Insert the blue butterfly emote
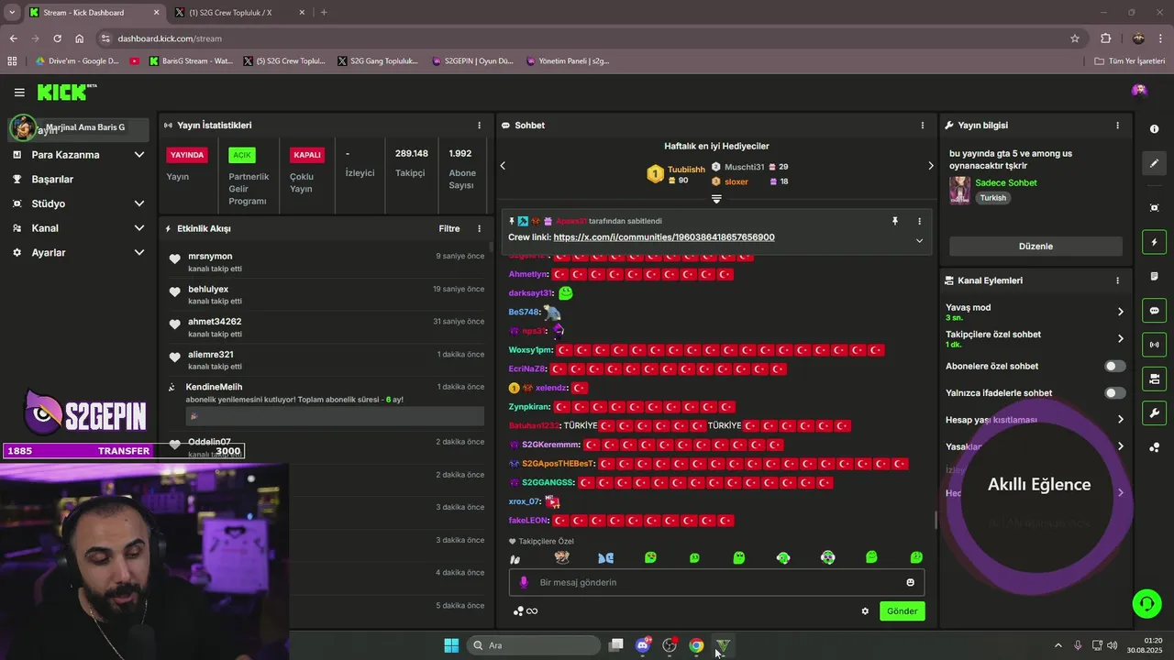 605,557
